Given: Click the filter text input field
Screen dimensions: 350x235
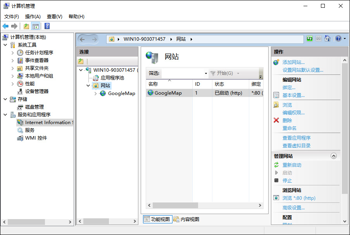Looking at the screenshot, I should [183, 73].
